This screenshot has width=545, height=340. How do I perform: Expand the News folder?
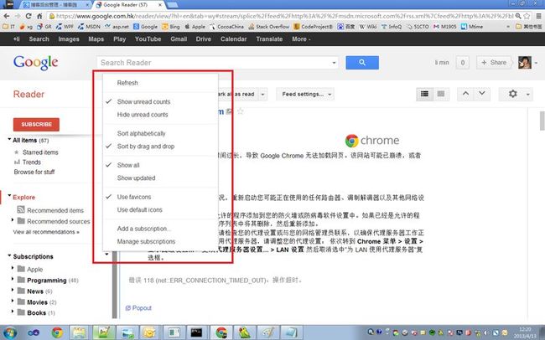pos(13,290)
